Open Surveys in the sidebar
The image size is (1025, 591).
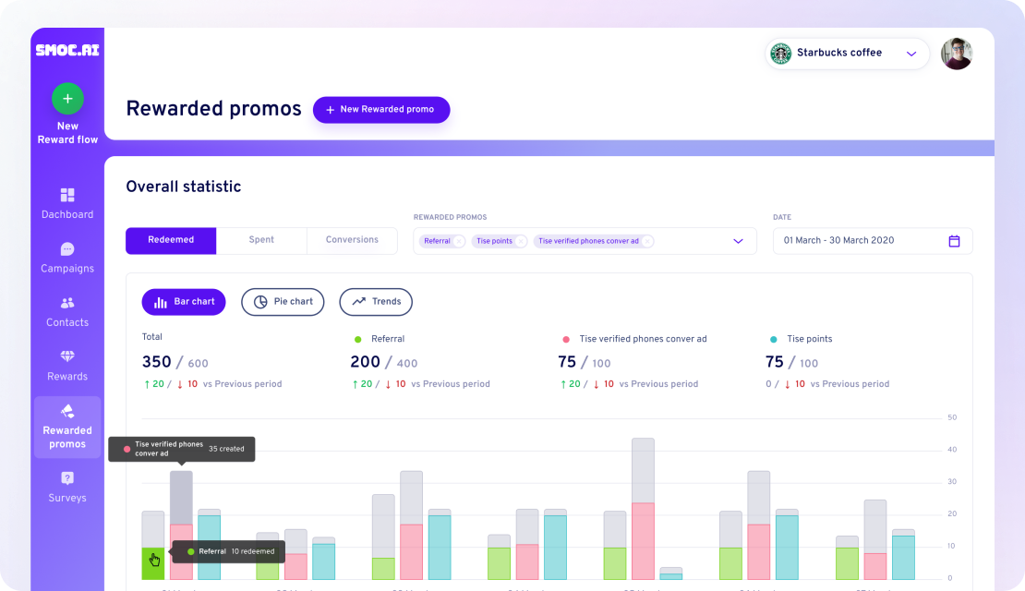[x=67, y=487]
